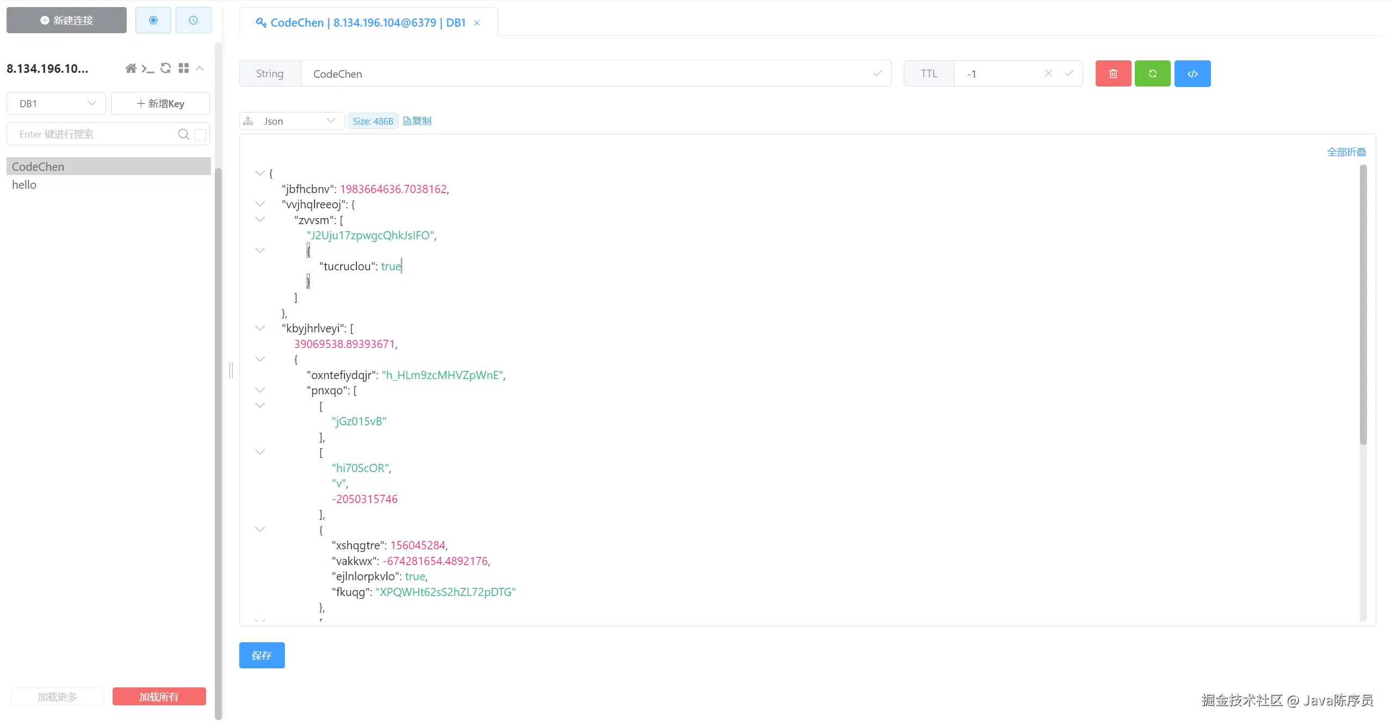Click the home icon for connection
Viewport: 1392px width, 726px height.
coord(130,68)
